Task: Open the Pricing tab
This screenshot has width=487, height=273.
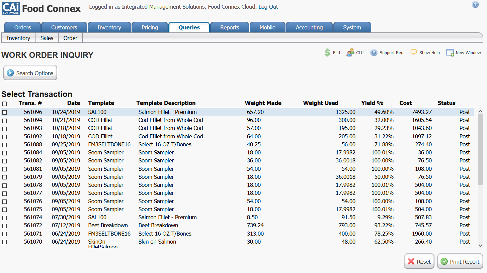Action: tap(150, 27)
